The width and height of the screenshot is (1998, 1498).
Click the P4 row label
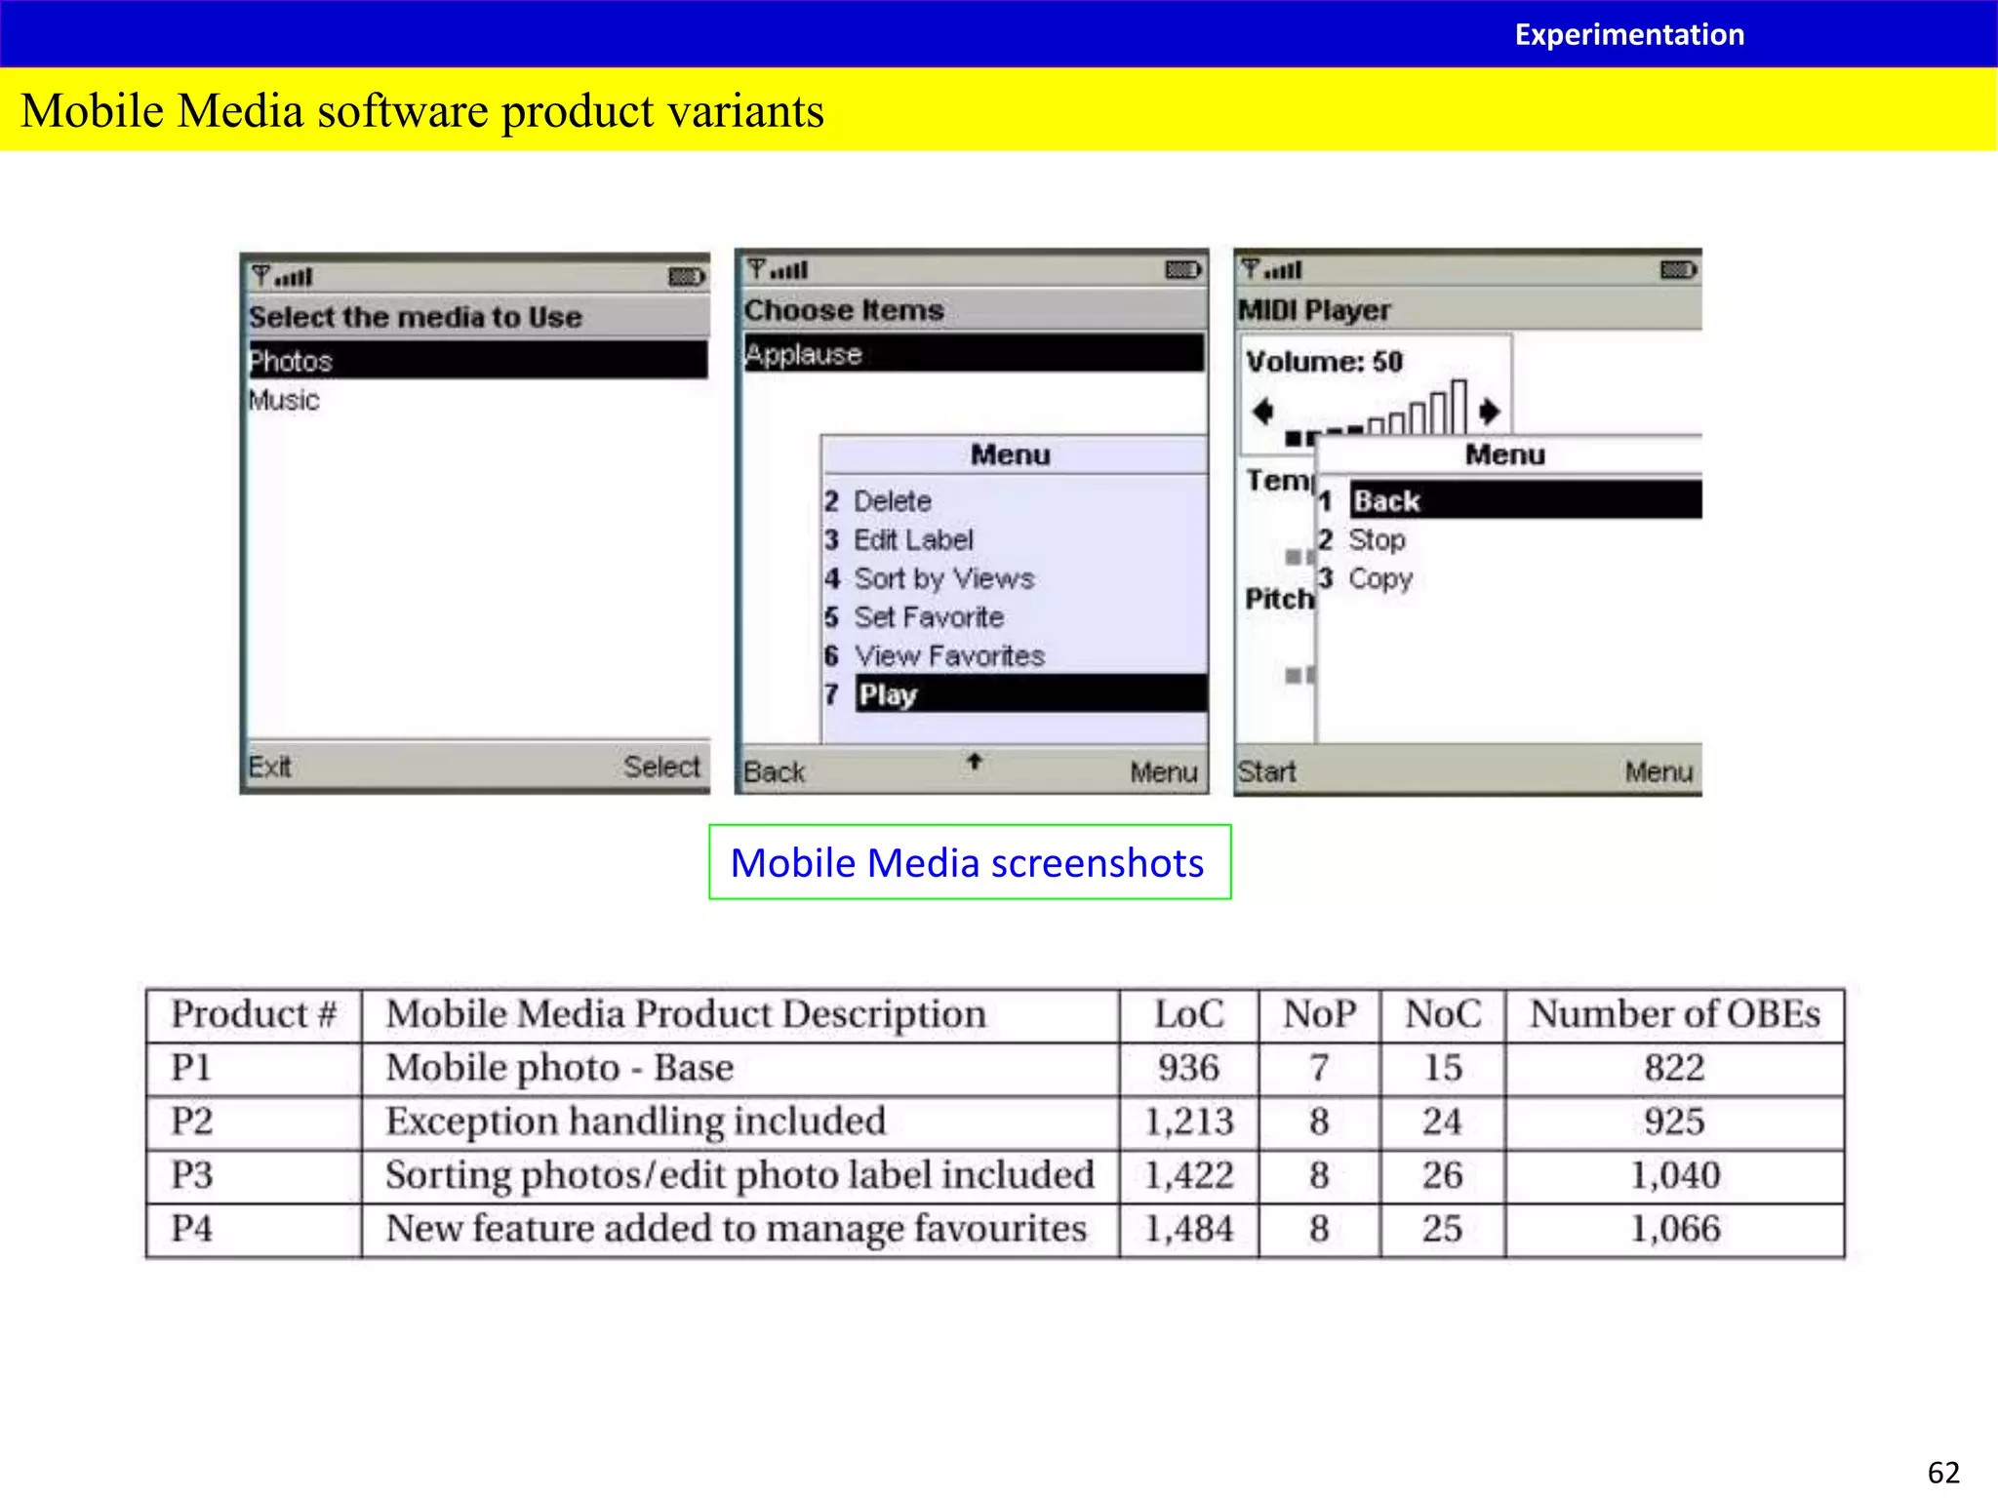191,1229
